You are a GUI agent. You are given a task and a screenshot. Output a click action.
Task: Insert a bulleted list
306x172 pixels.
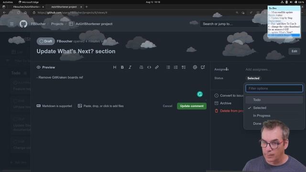coord(168,67)
